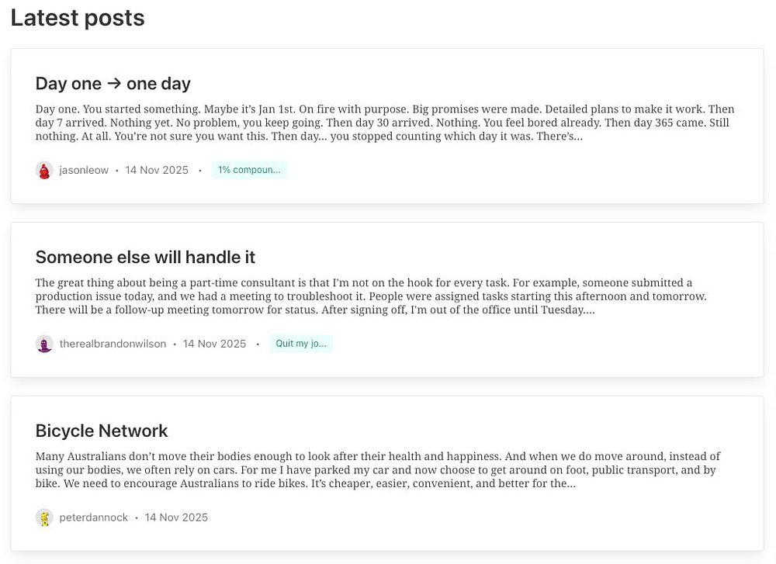Image resolution: width=776 pixels, height=564 pixels.
Task: Open the 'Quit my jo...' tag badge
Action: pyautogui.click(x=301, y=344)
